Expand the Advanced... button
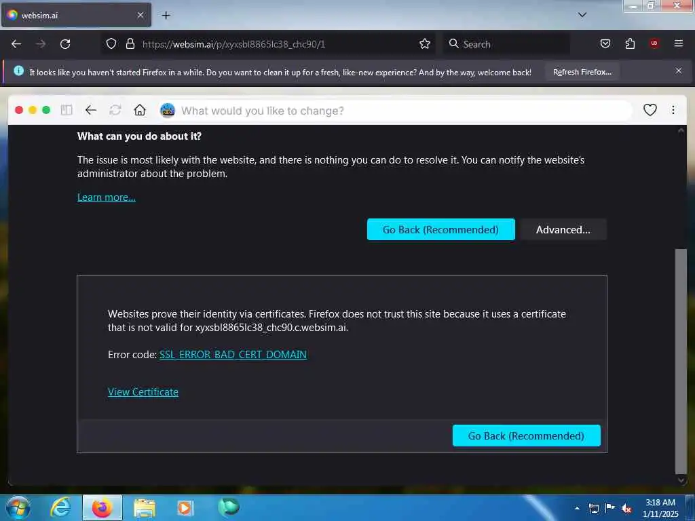This screenshot has width=695, height=521. (563, 229)
